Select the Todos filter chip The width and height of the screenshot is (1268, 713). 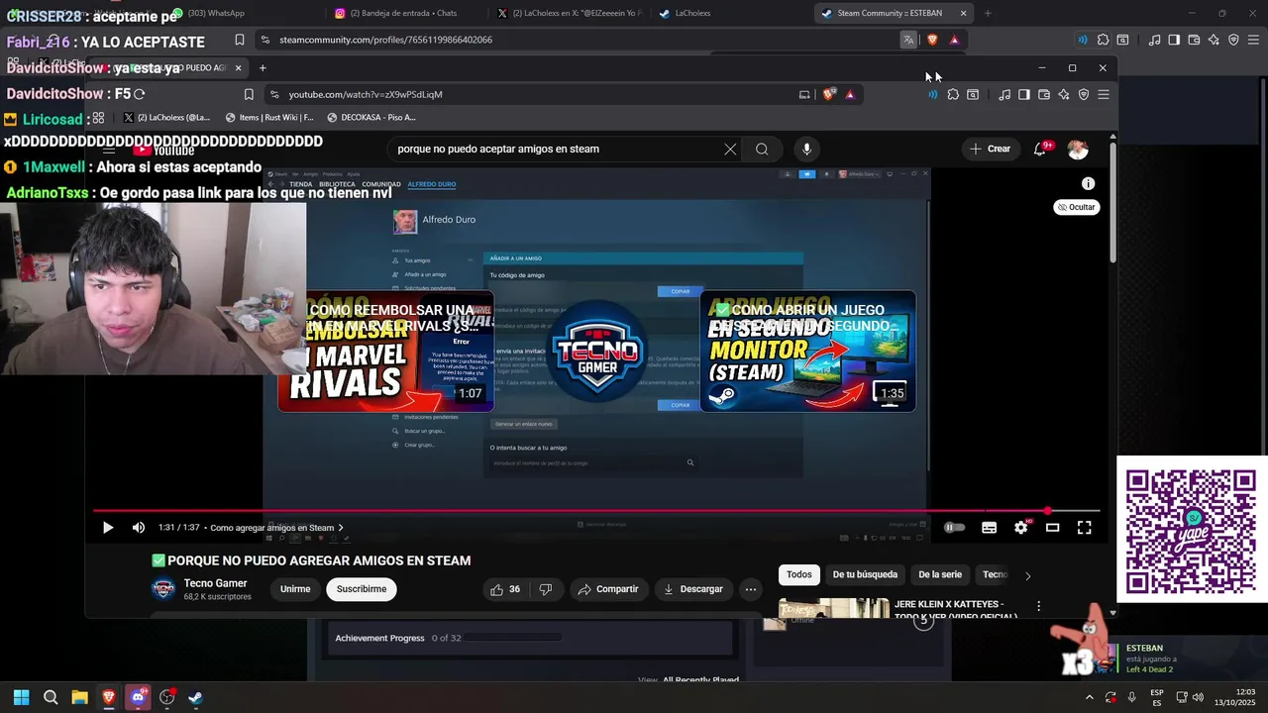(799, 574)
